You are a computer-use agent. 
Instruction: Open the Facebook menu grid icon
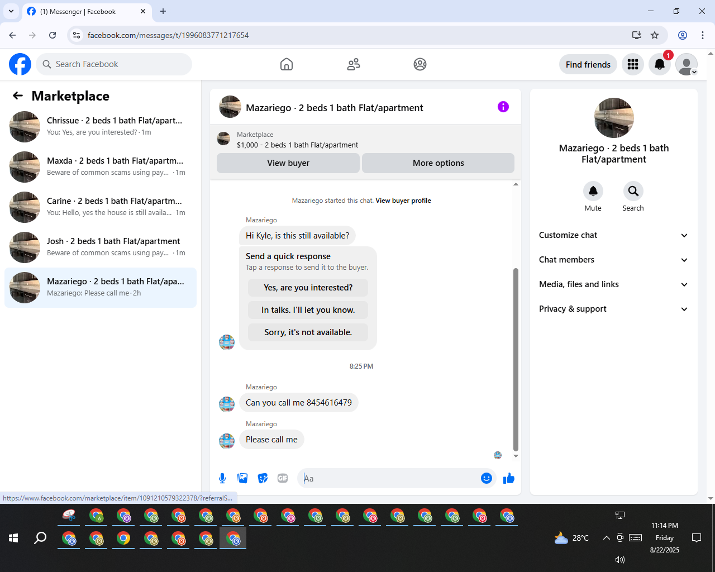point(633,64)
